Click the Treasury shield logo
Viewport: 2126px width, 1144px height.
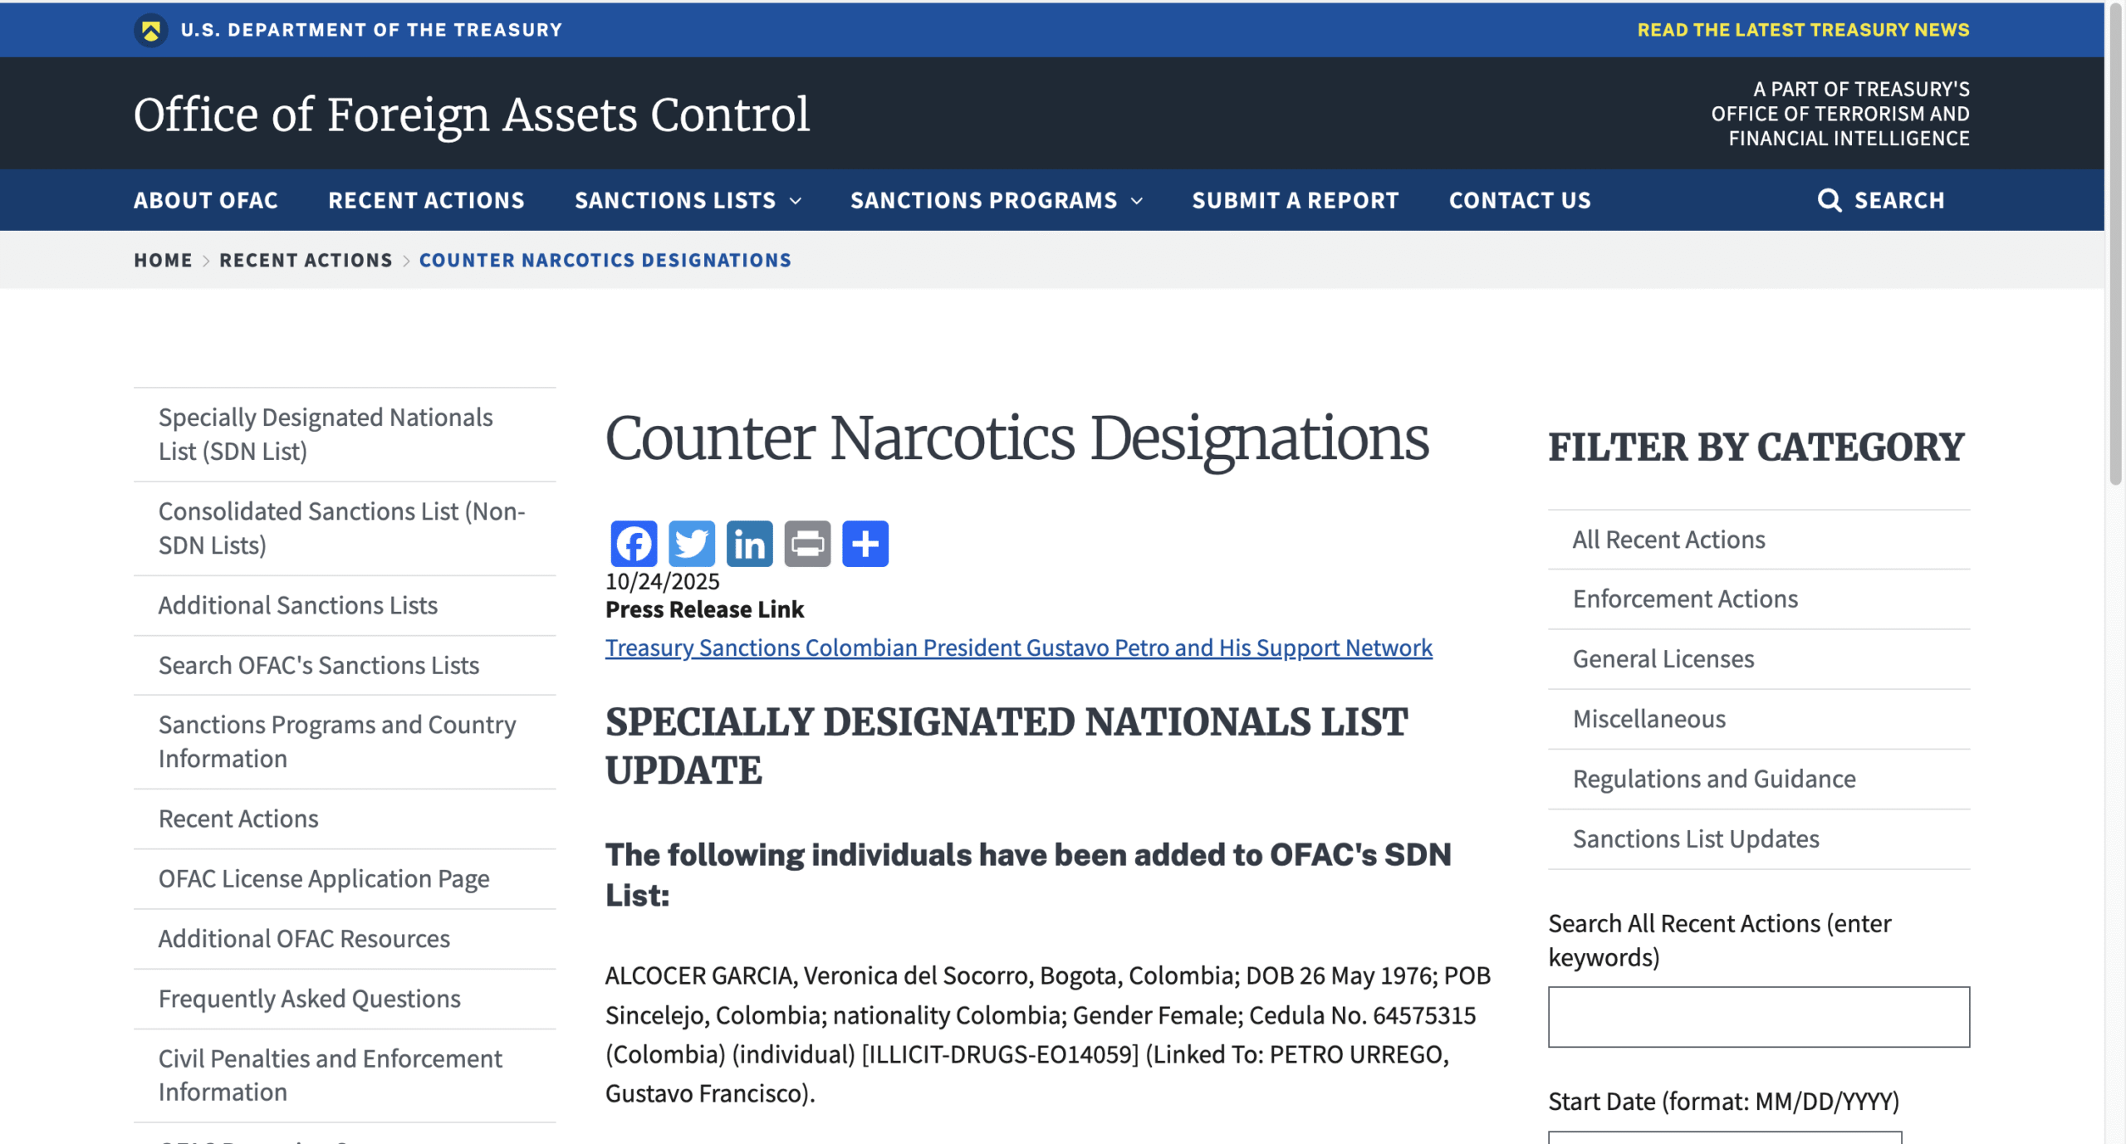(x=149, y=29)
